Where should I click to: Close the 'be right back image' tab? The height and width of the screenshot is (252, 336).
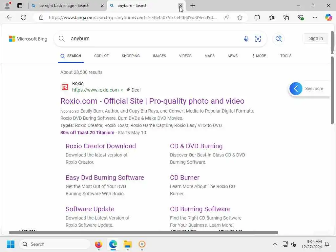(x=102, y=6)
